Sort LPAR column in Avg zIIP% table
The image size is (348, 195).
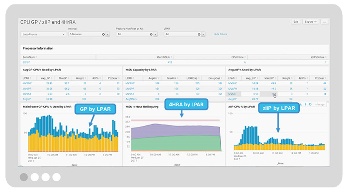(x=233, y=78)
